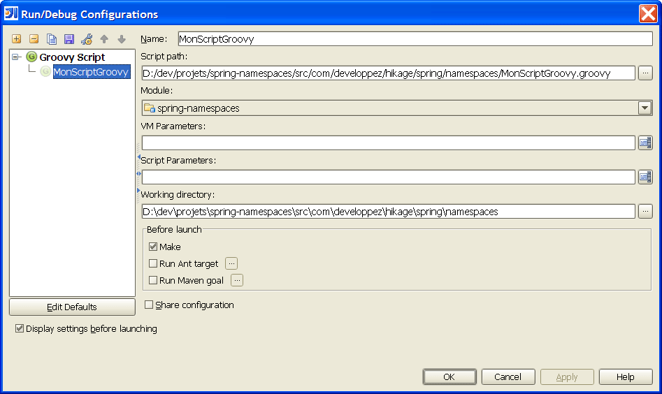Click the Edit Defaults button
Screen dimensions: 662x394
[72, 307]
